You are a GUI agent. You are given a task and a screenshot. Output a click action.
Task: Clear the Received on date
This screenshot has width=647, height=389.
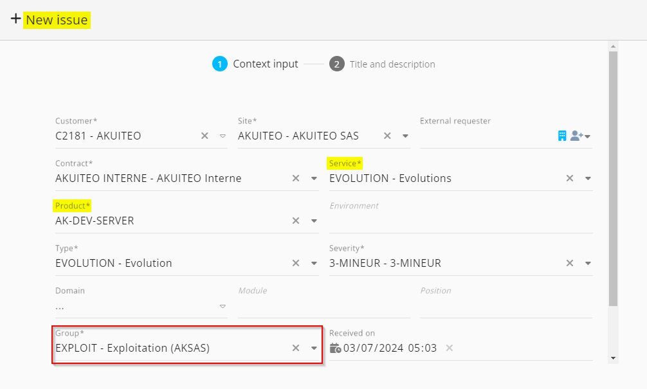[x=450, y=348]
